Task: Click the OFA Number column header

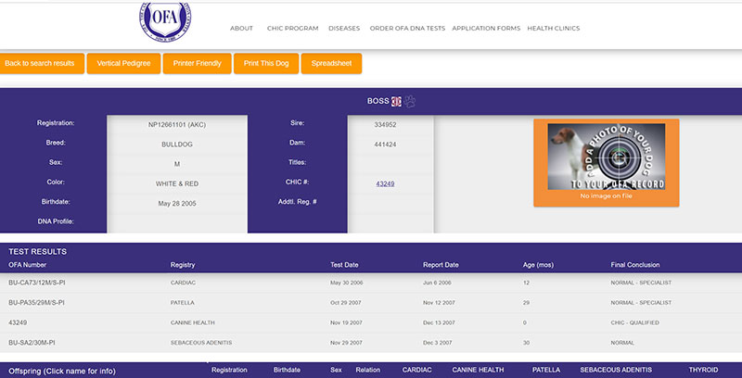Action: pyautogui.click(x=28, y=265)
